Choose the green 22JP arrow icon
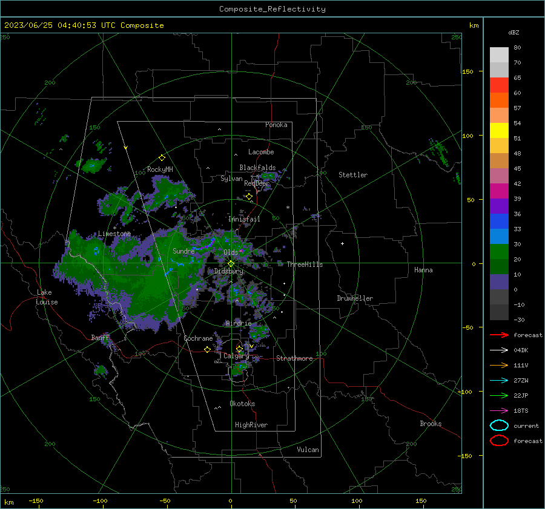The image size is (545, 509). [499, 395]
